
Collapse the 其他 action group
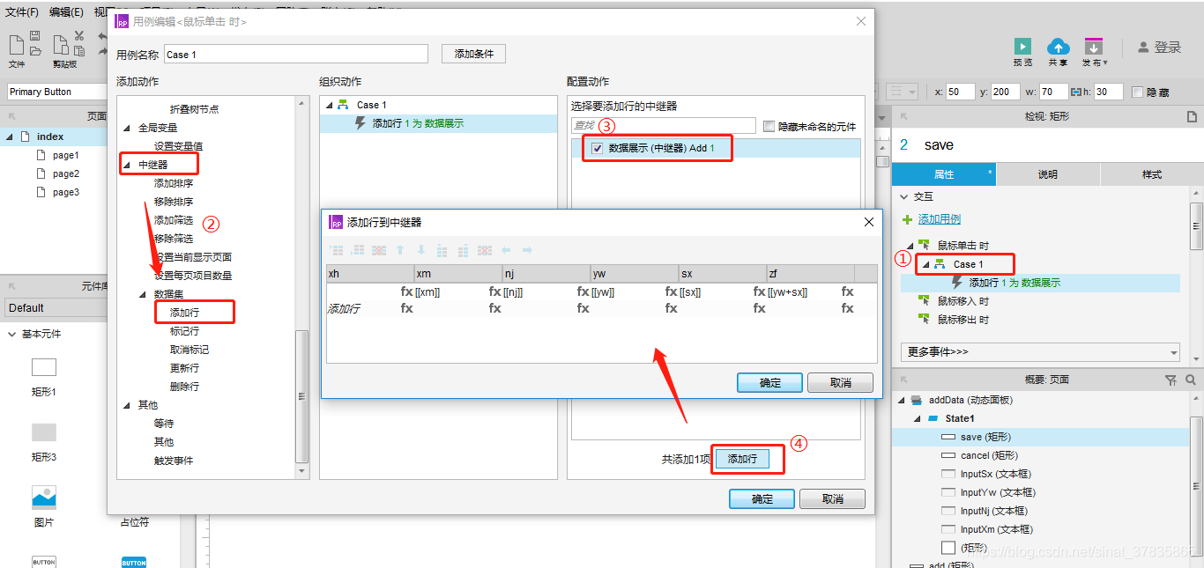click(126, 405)
